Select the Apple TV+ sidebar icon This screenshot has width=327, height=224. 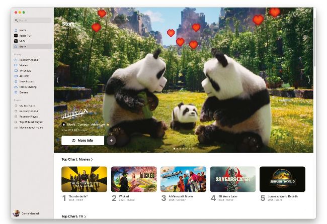pyautogui.click(x=16, y=36)
